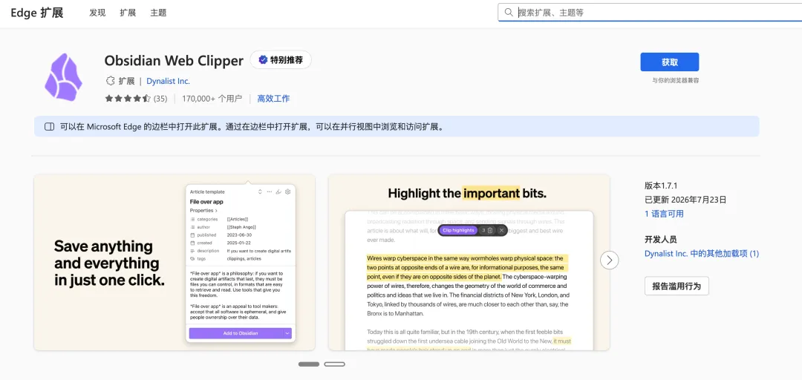Open Dynalist Inc. 中的其他加载项 (1) link

702,253
